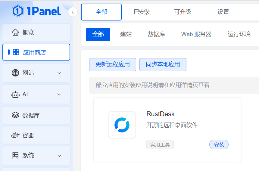Filter apps by 建站 category
The image size is (259, 171).
[126, 34]
